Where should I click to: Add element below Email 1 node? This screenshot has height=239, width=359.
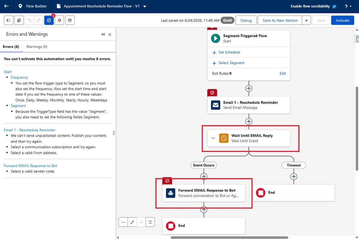[x=249, y=121]
